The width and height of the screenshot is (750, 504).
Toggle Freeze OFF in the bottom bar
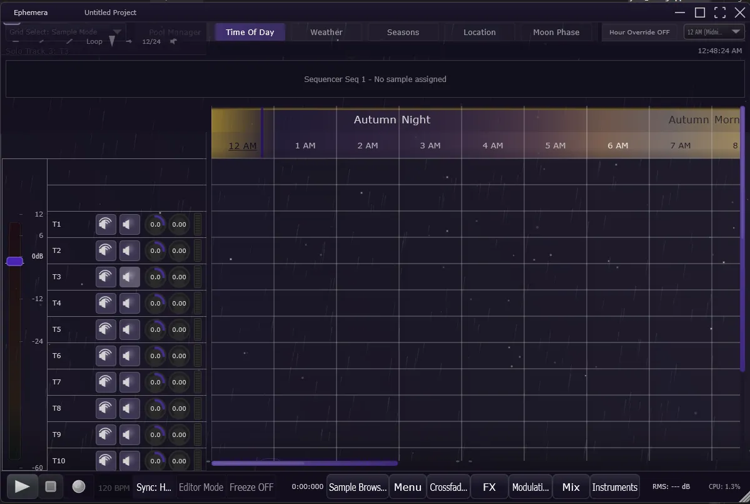point(251,487)
